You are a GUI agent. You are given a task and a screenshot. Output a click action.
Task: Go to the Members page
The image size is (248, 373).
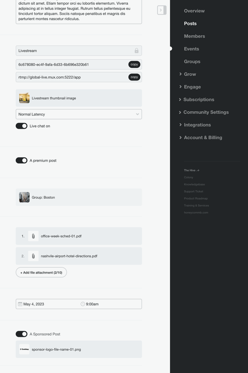coord(194,36)
